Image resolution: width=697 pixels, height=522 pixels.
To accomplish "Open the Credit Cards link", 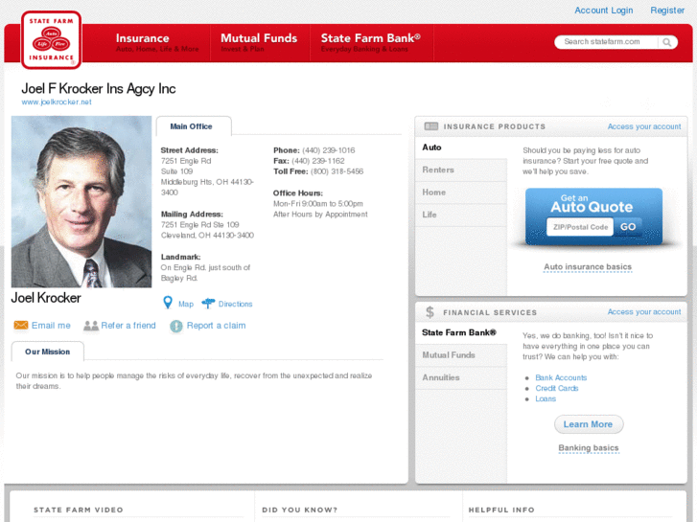I will coord(556,388).
